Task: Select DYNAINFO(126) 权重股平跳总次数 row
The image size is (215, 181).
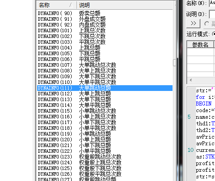Action: (105, 174)
